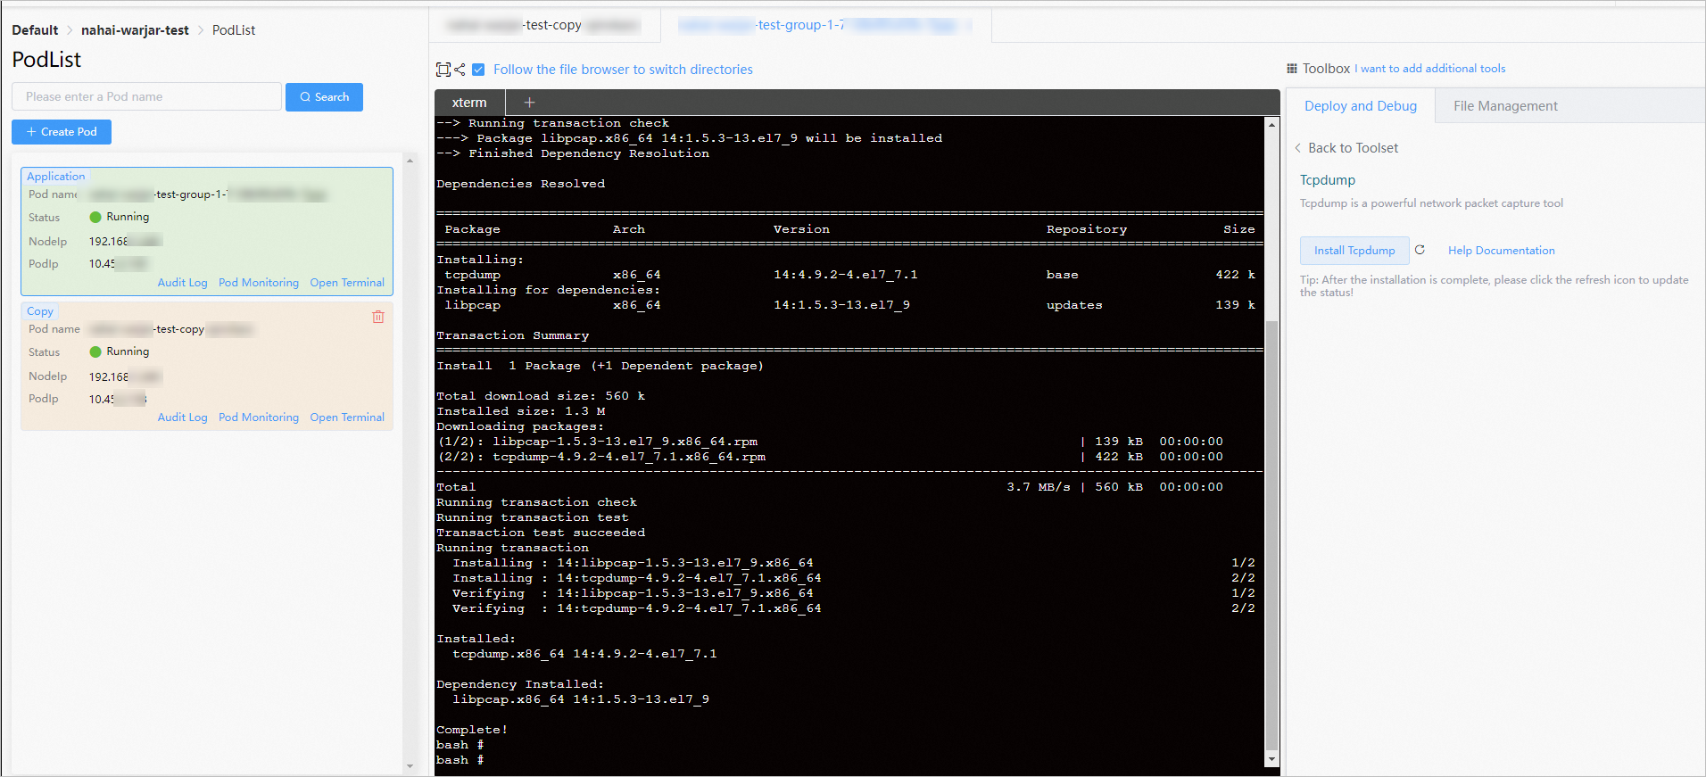1706x777 pixels.
Task: Open Pod Monitoring for Application pod
Action: pos(259,283)
